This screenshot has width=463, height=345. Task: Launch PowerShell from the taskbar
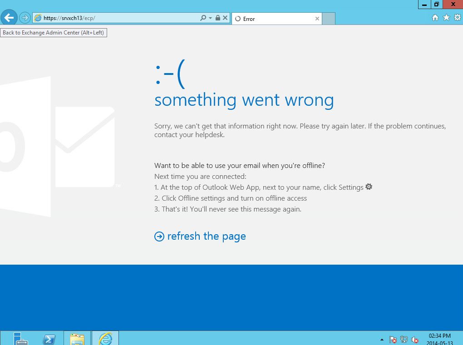[x=49, y=339]
